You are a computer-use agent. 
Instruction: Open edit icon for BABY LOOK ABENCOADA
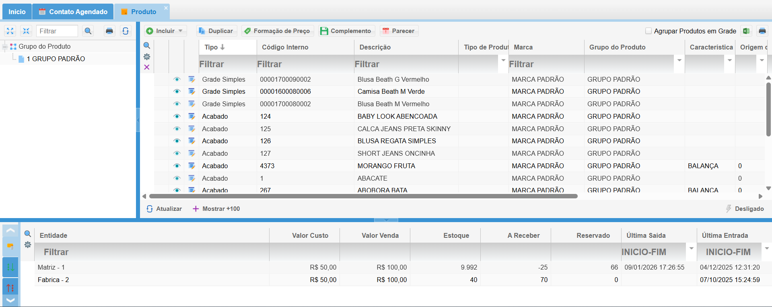click(192, 116)
